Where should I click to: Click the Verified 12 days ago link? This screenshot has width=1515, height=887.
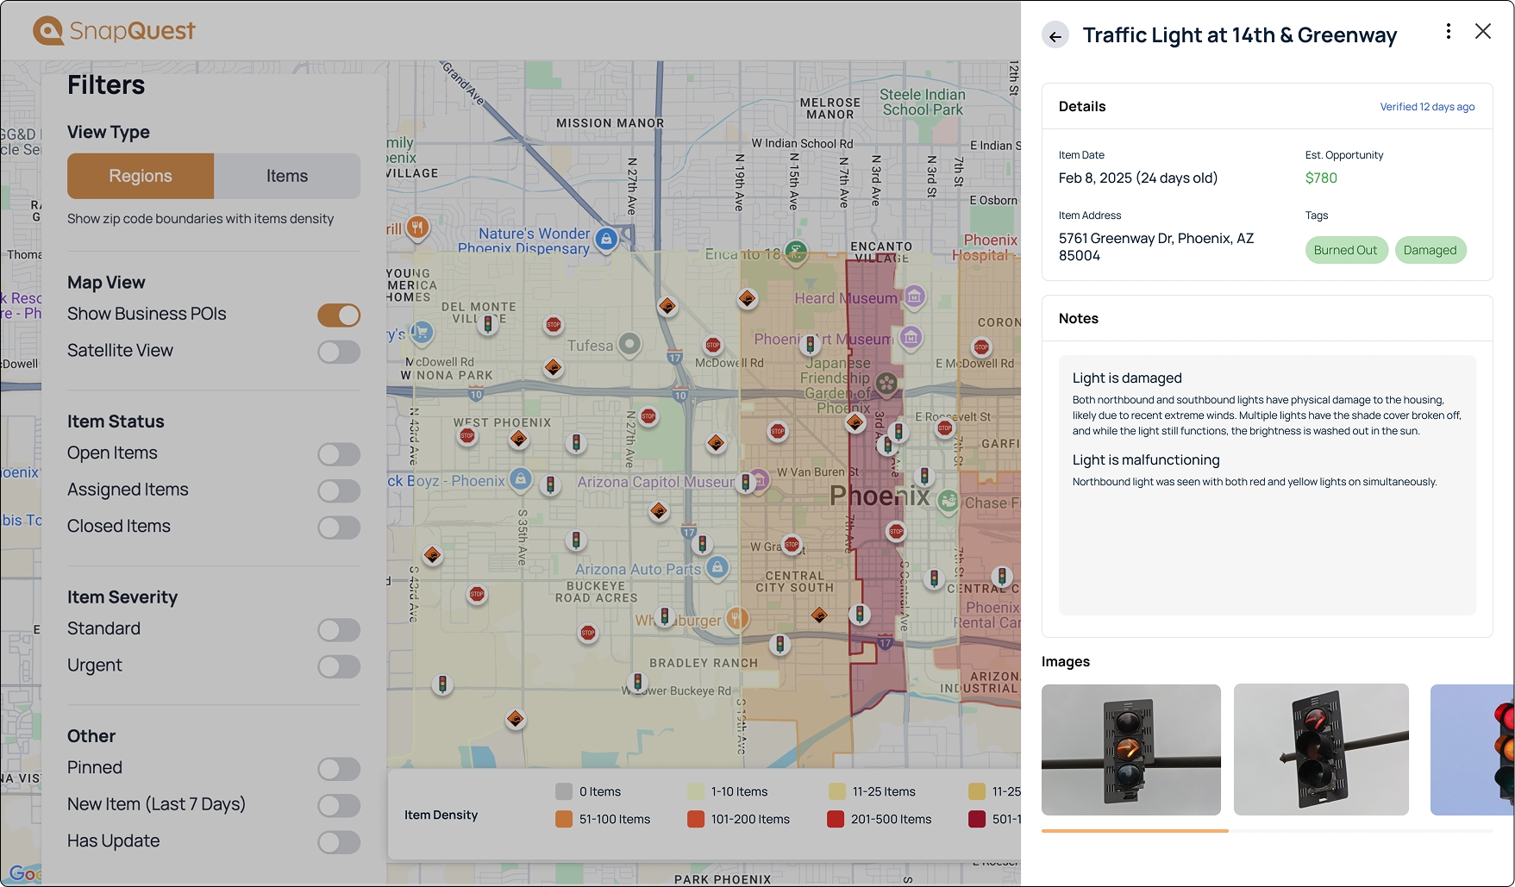pos(1427,107)
